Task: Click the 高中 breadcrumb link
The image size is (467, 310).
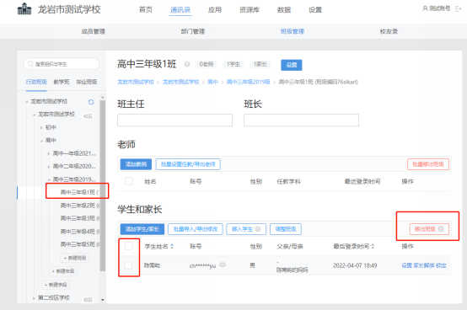Action: point(212,82)
